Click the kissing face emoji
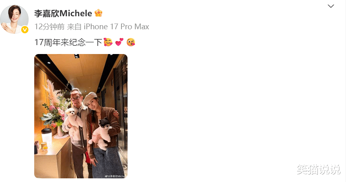The image size is (346, 182). 131,42
